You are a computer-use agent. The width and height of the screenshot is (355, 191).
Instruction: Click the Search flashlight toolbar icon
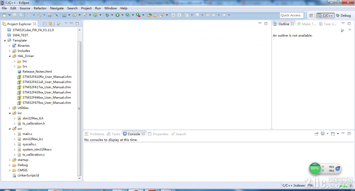[162, 15]
